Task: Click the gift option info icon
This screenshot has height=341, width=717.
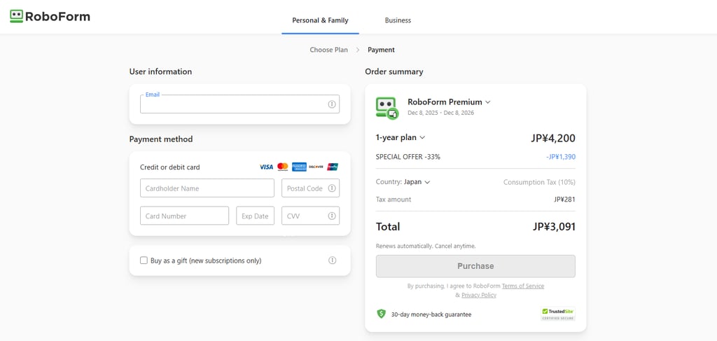Action: point(333,260)
